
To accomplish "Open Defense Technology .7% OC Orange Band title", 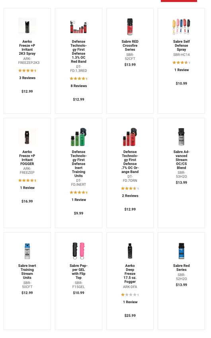I will point(130,162).
